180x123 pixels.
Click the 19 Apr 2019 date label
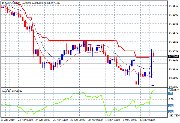[8, 120]
